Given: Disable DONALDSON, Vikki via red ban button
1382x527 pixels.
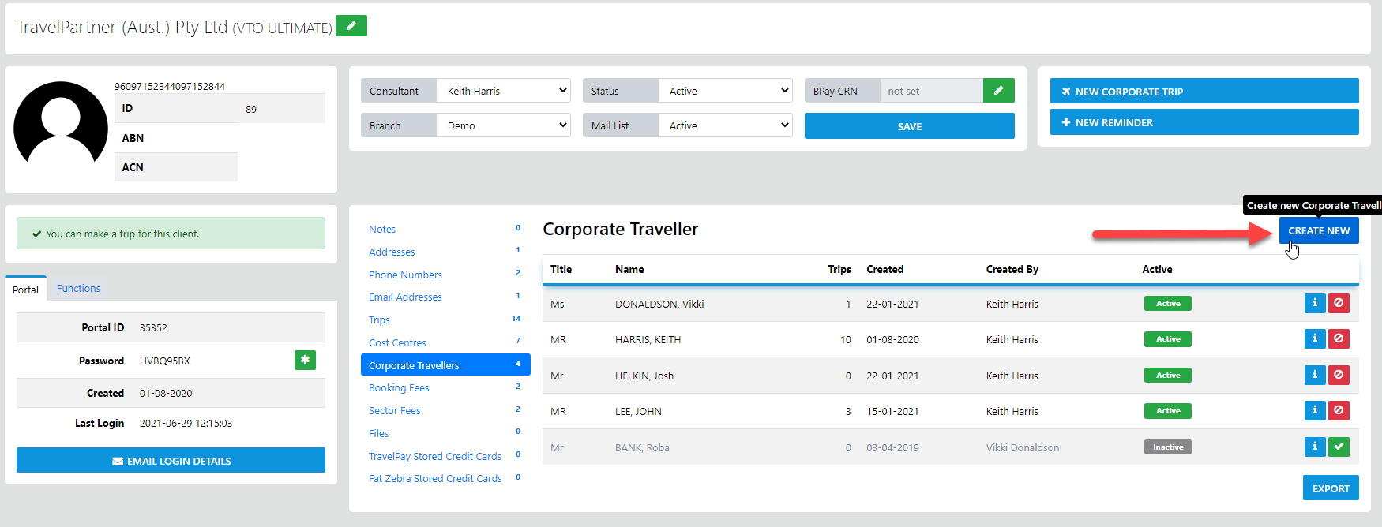Looking at the screenshot, I should point(1339,303).
